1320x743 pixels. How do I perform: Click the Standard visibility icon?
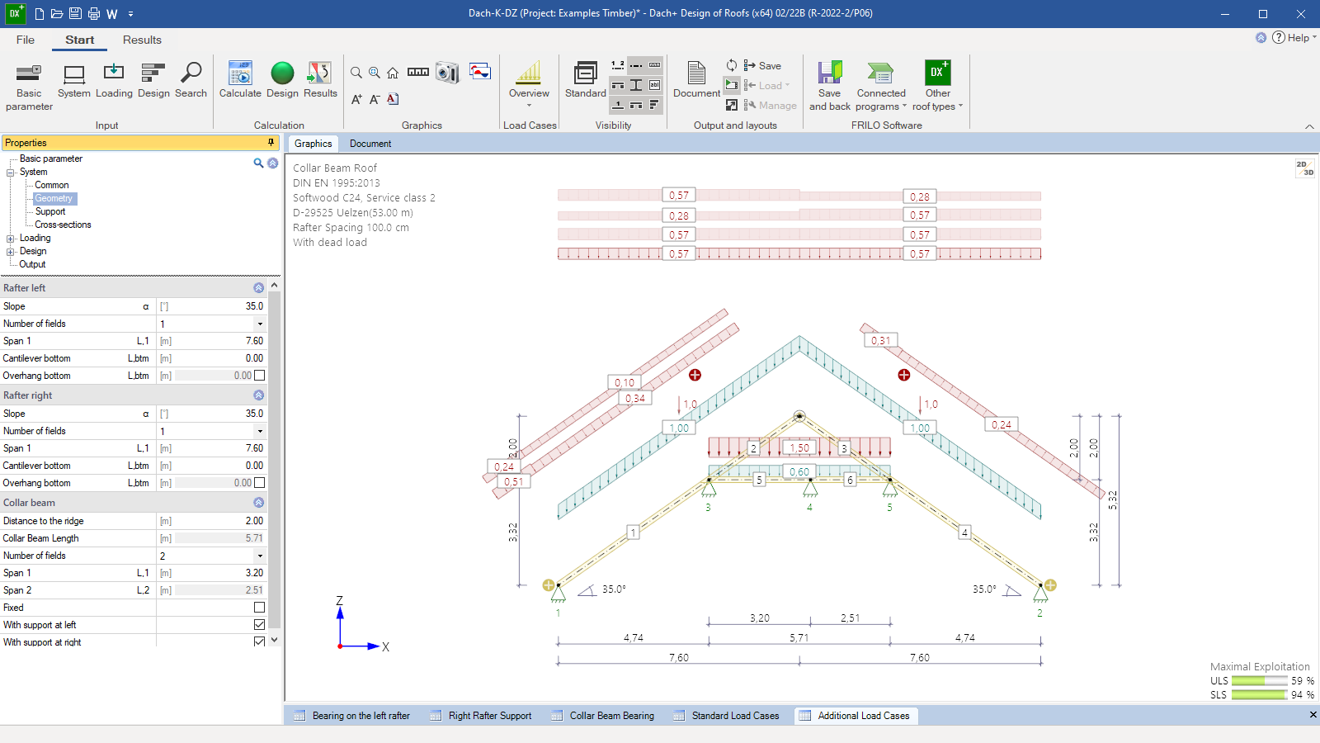click(586, 81)
